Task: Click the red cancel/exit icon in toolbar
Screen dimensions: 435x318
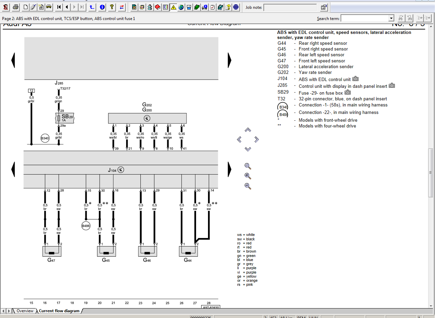Action: (6, 7)
